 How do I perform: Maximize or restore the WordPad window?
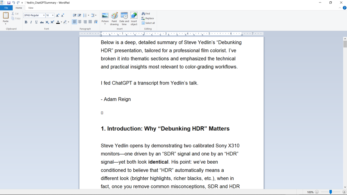pyautogui.click(x=330, y=3)
